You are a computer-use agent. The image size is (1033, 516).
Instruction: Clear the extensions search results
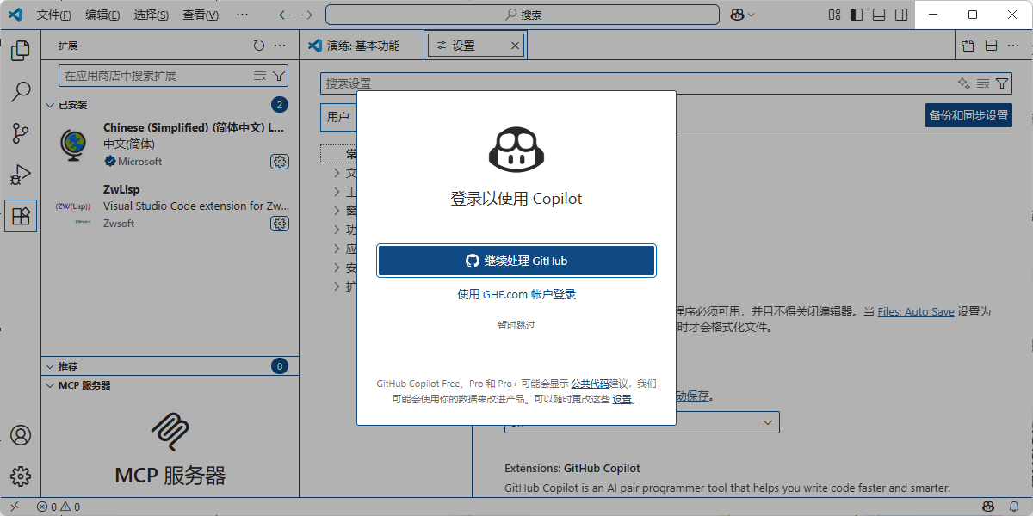pyautogui.click(x=260, y=76)
